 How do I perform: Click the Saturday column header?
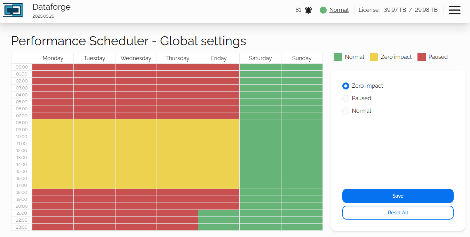click(x=260, y=58)
